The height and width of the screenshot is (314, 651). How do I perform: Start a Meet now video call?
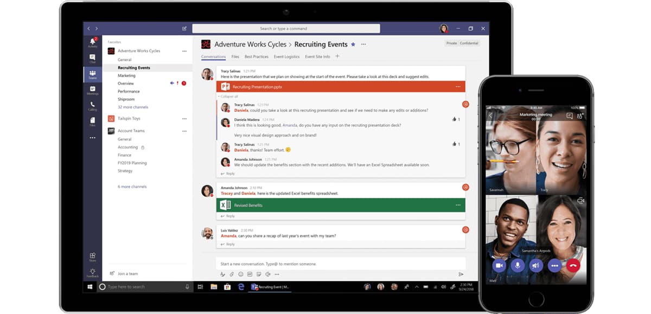(x=268, y=274)
